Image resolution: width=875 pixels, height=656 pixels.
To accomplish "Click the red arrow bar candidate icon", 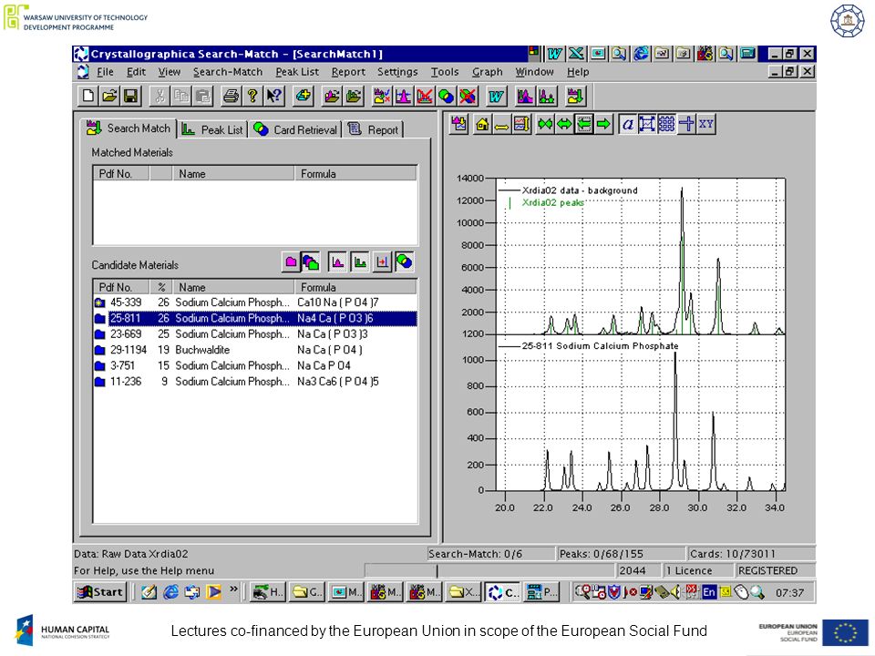I will click(382, 261).
